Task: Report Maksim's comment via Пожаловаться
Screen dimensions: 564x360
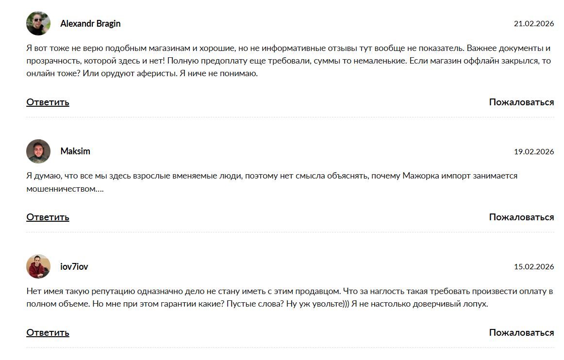Action: tap(521, 217)
